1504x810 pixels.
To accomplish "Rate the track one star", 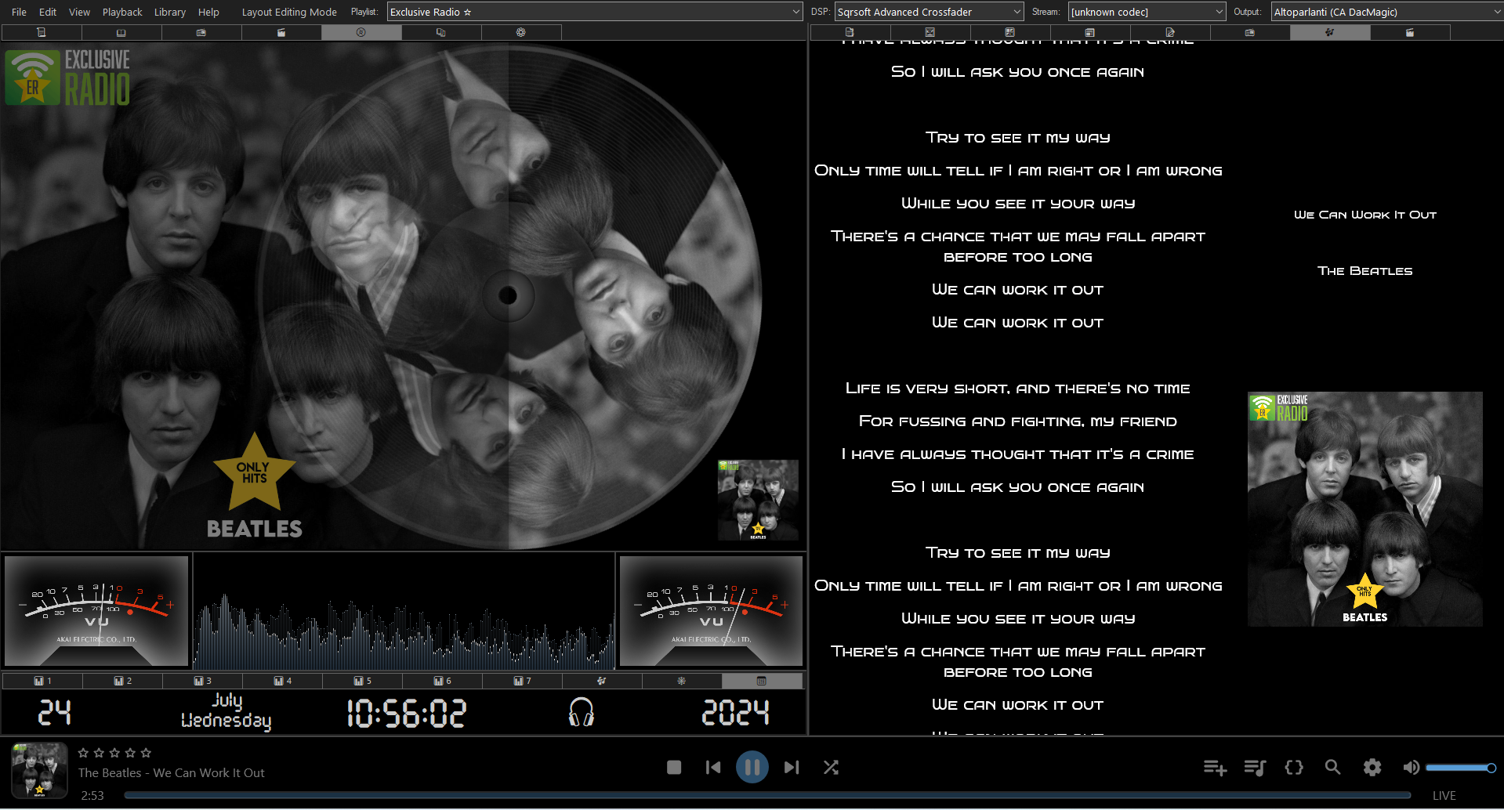I will (x=83, y=753).
